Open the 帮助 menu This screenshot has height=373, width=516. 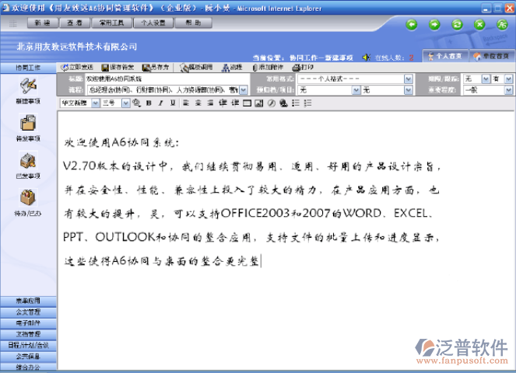(x=193, y=23)
